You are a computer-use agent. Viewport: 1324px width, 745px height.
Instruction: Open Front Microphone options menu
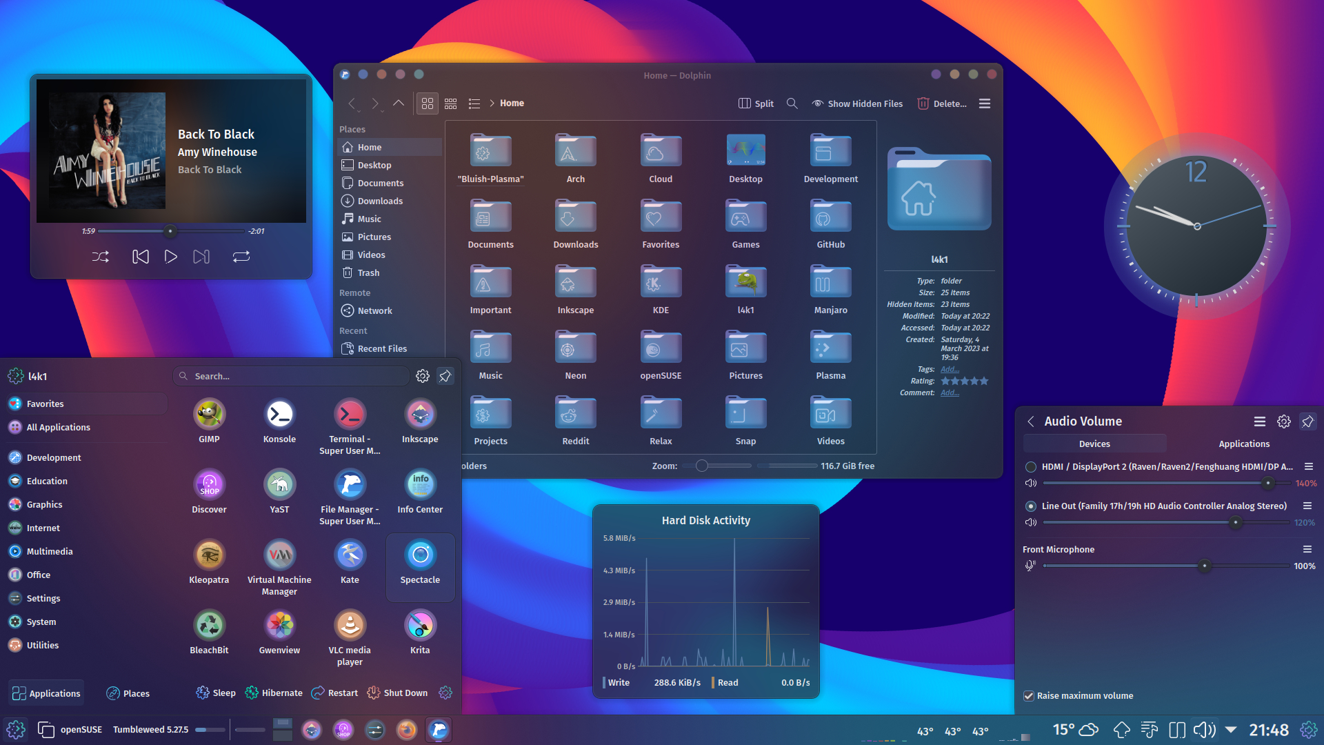1307,549
